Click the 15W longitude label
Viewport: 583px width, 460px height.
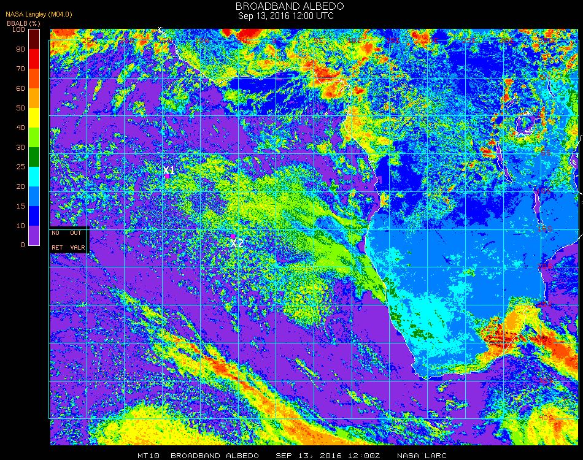tap(165, 40)
